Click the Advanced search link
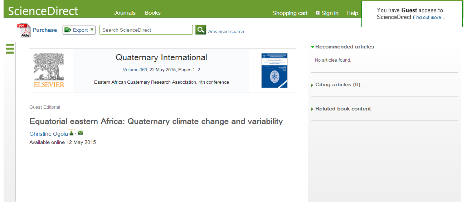Image resolution: width=467 pixels, height=202 pixels. click(x=226, y=32)
